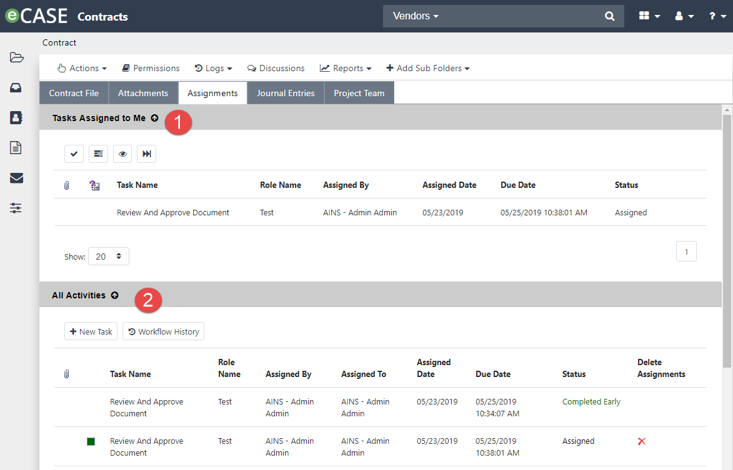The image size is (733, 470).
Task: Expand the Reports dropdown menu
Action: click(x=346, y=68)
